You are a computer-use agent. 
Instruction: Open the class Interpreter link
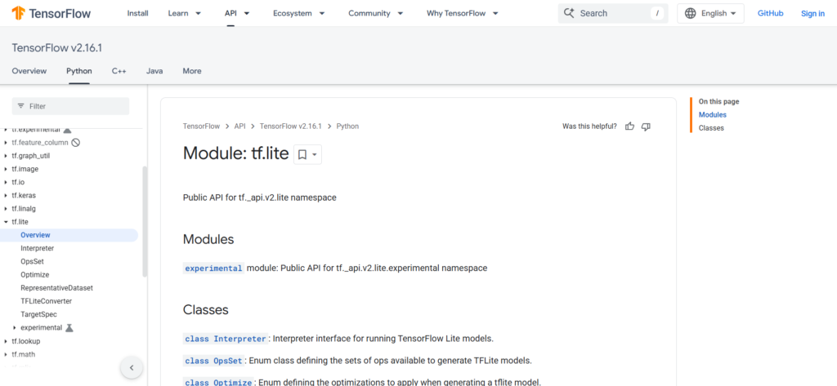pos(226,339)
